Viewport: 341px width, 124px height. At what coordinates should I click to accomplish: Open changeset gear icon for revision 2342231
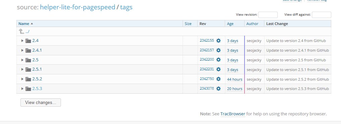218,69
